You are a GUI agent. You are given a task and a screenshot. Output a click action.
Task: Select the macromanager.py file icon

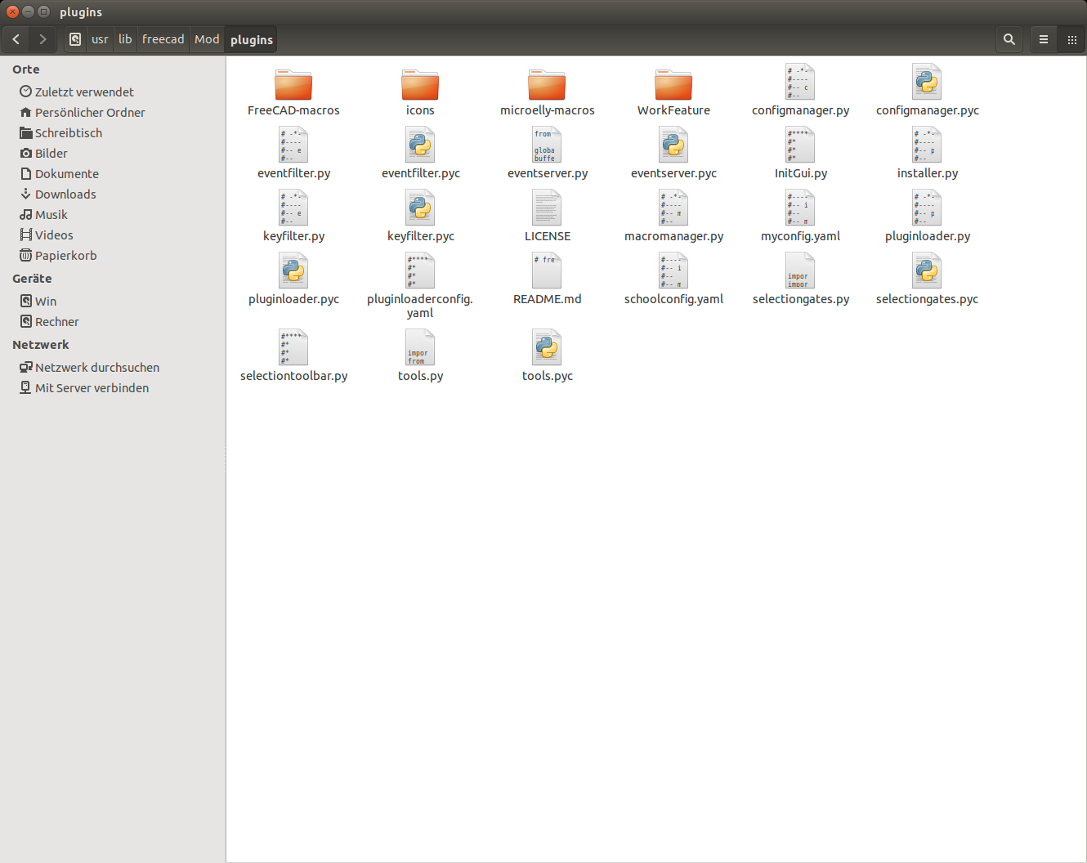(x=673, y=208)
